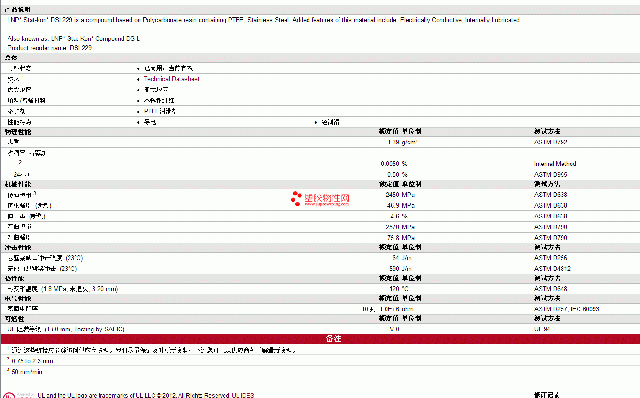Select the 2450 tensile modulus value

tap(393, 195)
